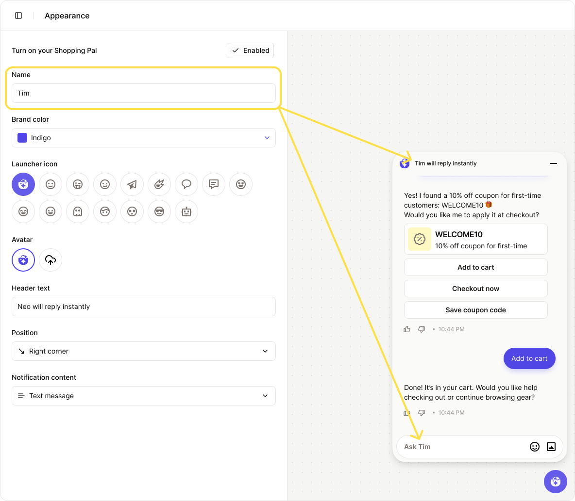This screenshot has height=501, width=575.
Task: Select the comet launcher icon
Action: pos(159,184)
